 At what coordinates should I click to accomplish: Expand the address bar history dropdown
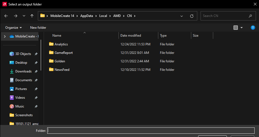(x=182, y=16)
